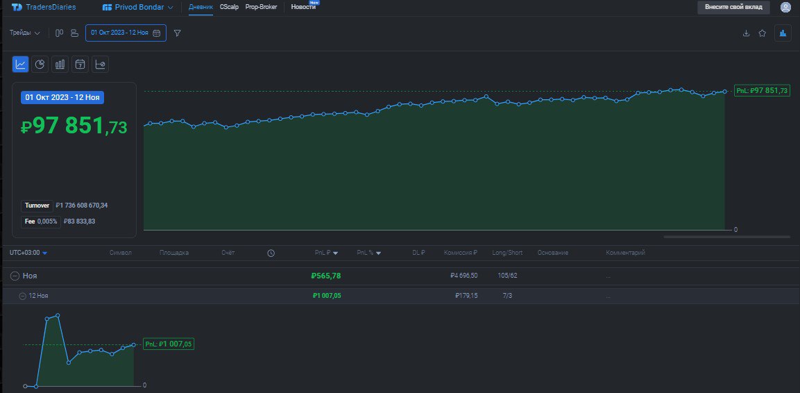
Task: Click the calendar icon in date field
Action: coord(157,33)
